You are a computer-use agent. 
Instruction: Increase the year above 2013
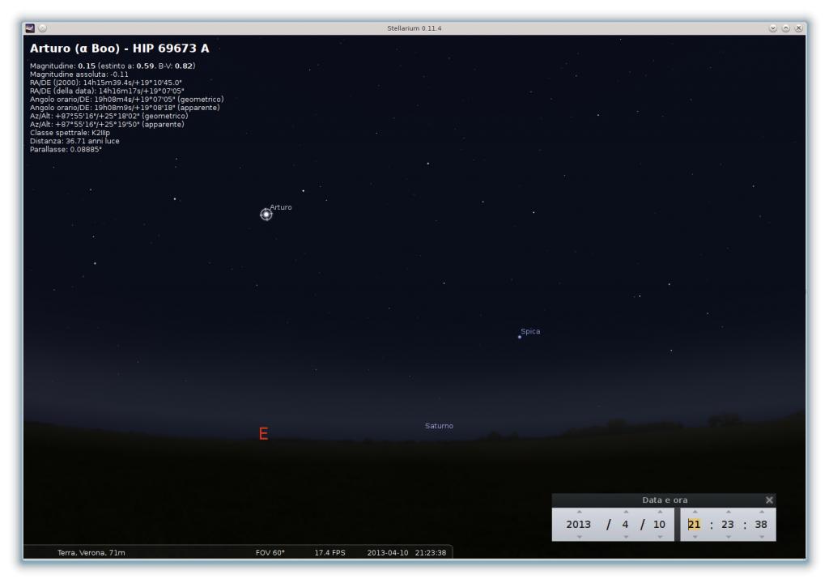[x=579, y=512]
